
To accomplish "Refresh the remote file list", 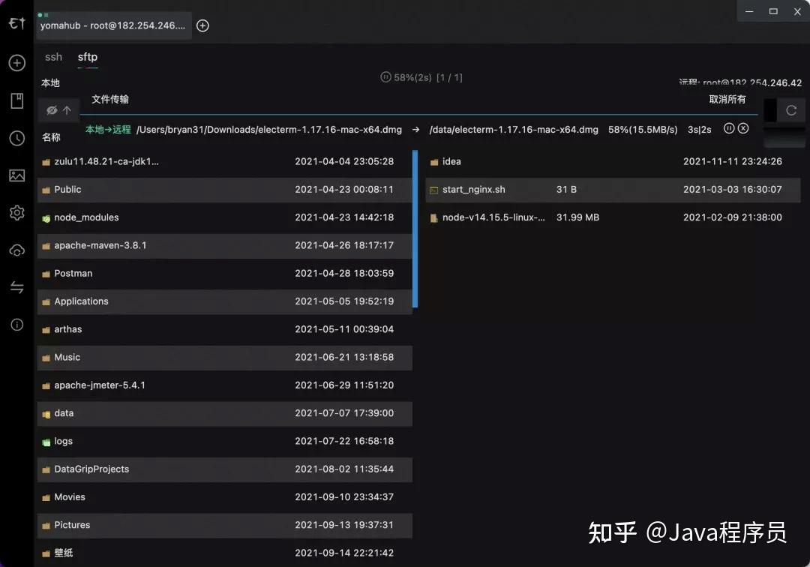I will [791, 110].
